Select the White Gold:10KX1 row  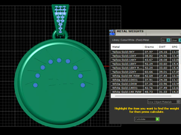tap(145, 80)
